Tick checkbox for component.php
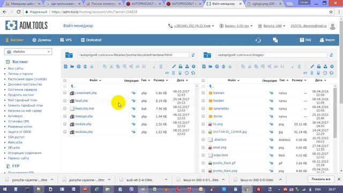This screenshot has height=193, width=343. [x=65, y=93]
